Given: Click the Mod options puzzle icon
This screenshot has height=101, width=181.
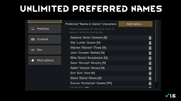Looking at the screenshot, I should point(33,60).
